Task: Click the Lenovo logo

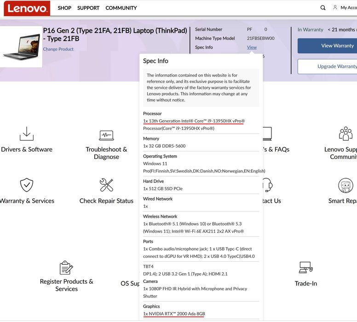Action: [x=27, y=8]
